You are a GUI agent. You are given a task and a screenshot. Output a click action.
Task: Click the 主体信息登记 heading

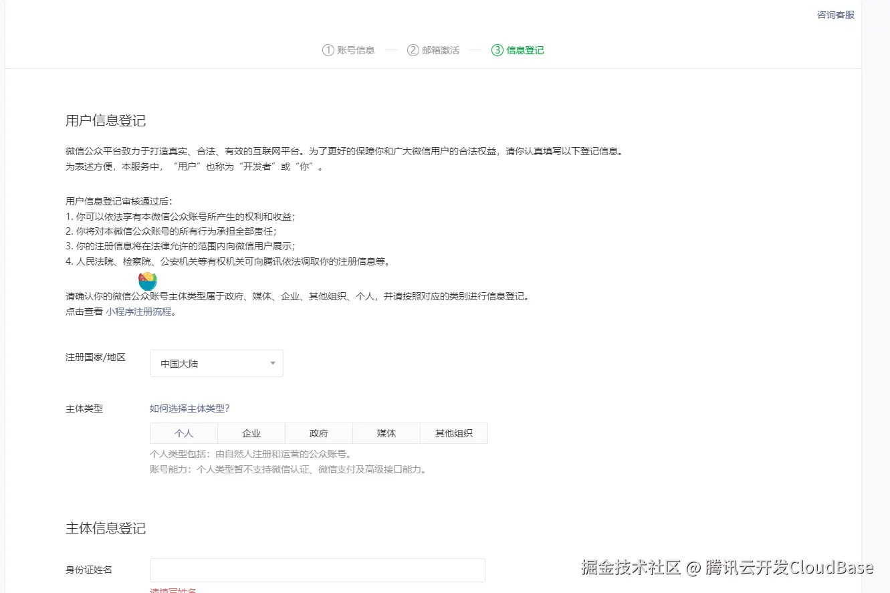point(106,528)
